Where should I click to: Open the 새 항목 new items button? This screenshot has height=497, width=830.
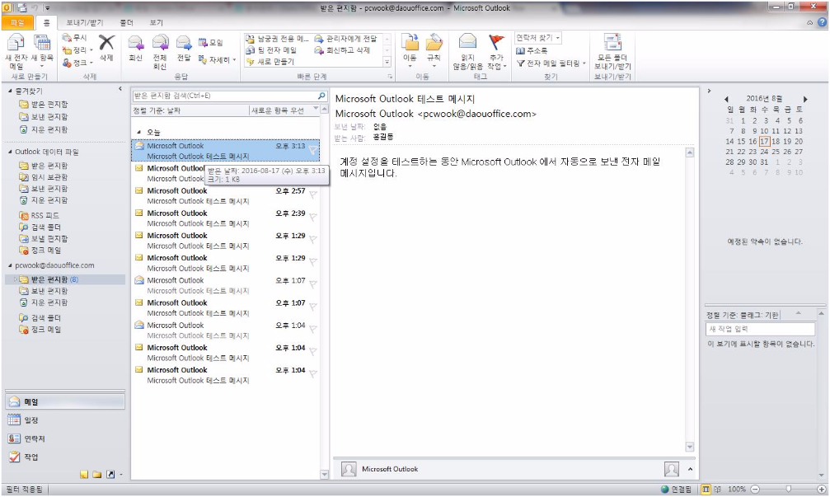click(42, 52)
